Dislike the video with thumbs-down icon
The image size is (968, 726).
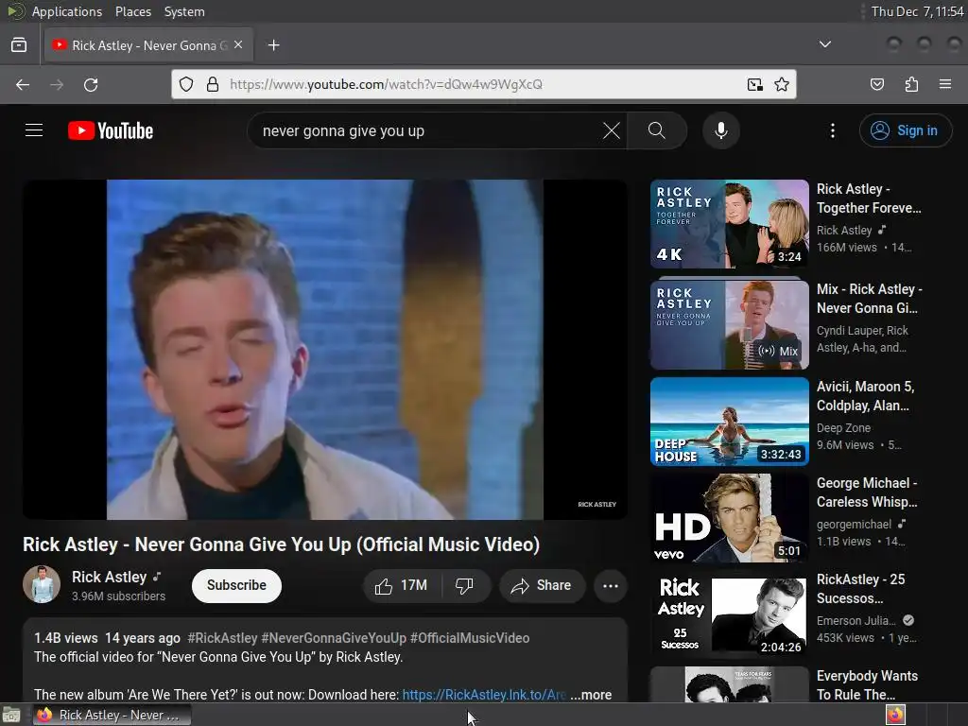[x=464, y=585]
